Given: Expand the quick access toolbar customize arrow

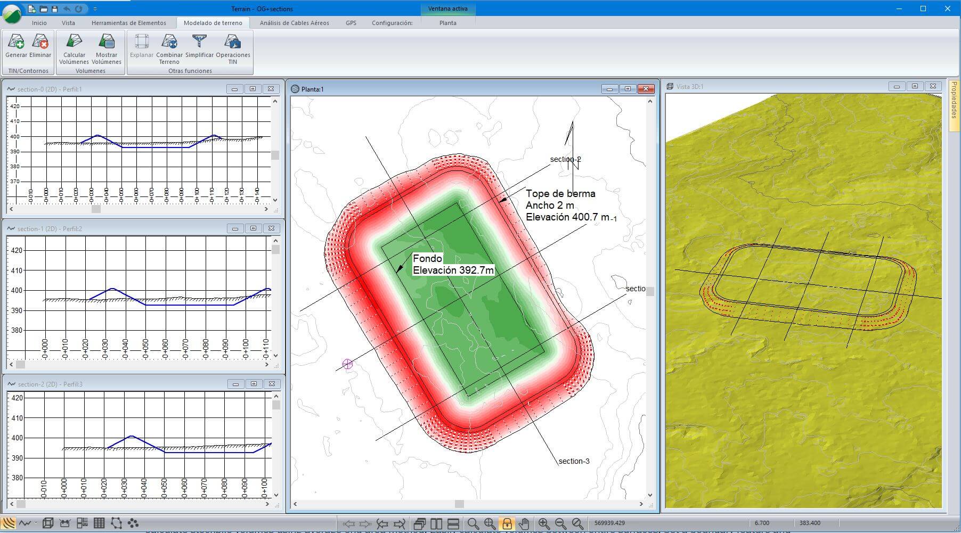Looking at the screenshot, I should [95, 9].
